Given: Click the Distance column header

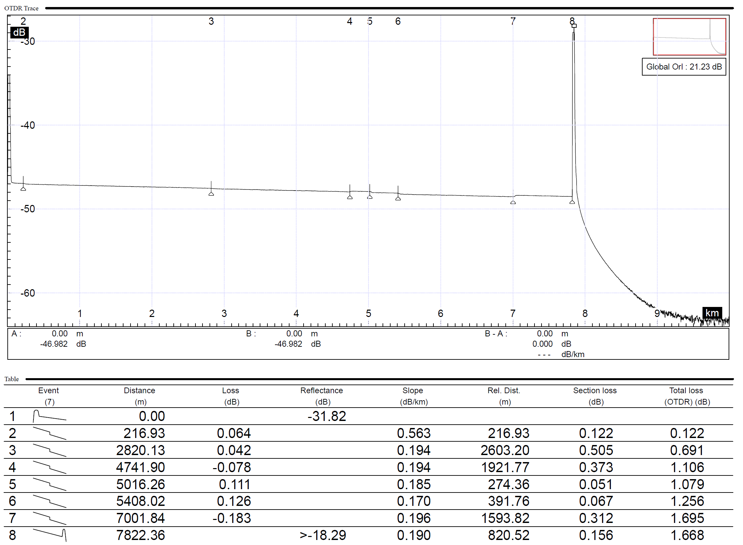Looking at the screenshot, I should point(140,396).
